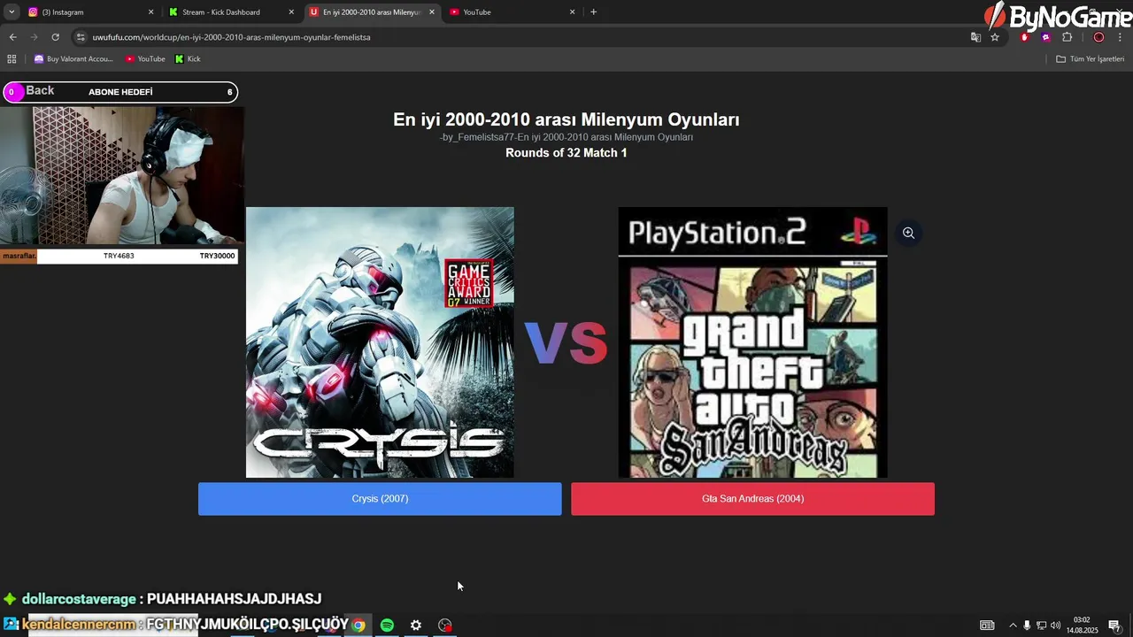Click the browser forward arrow
This screenshot has height=637, width=1133.
[x=34, y=37]
